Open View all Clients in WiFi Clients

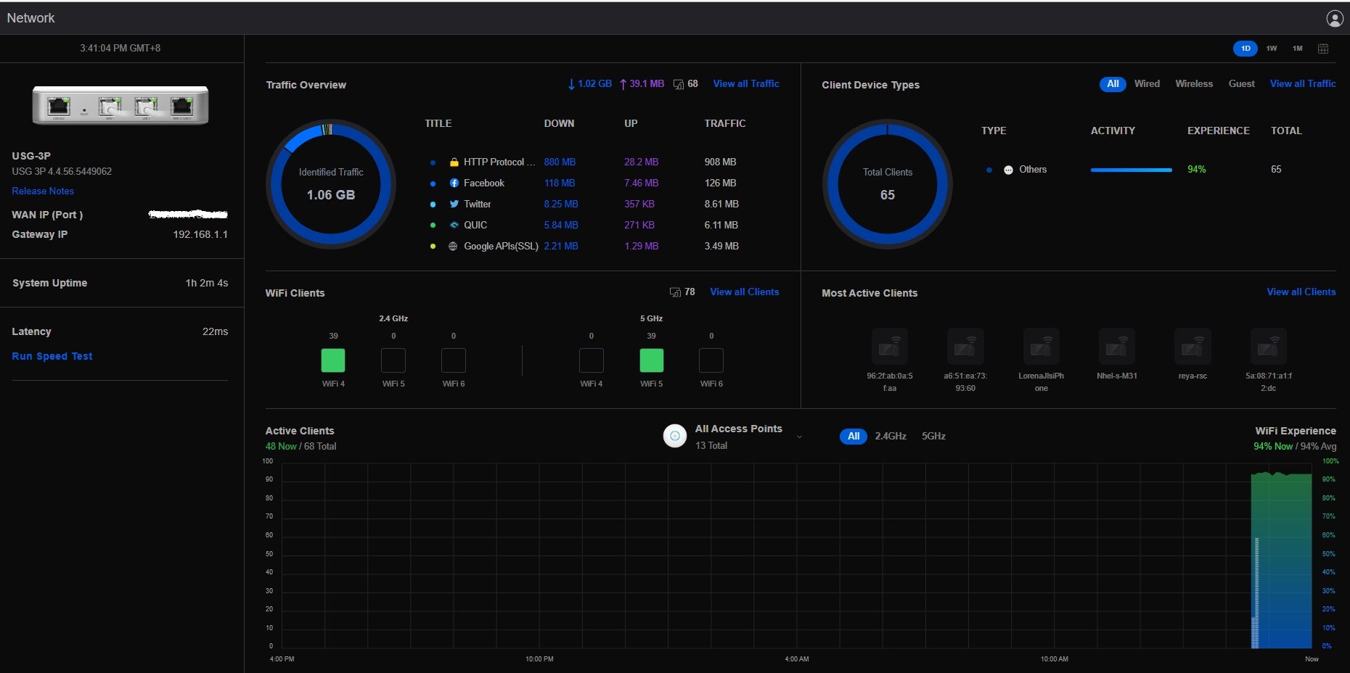[x=744, y=292]
